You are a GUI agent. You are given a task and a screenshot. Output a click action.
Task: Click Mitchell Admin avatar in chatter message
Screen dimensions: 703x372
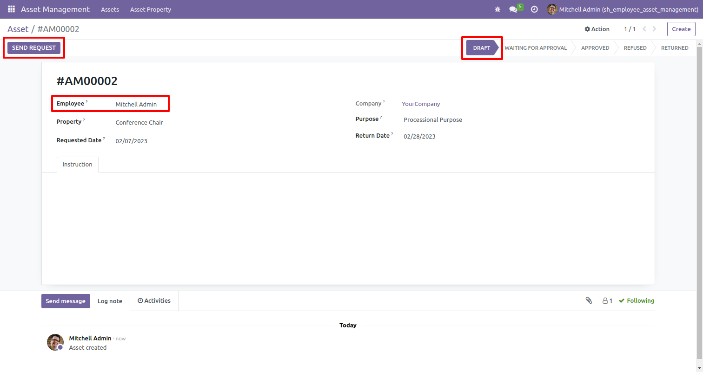55,342
